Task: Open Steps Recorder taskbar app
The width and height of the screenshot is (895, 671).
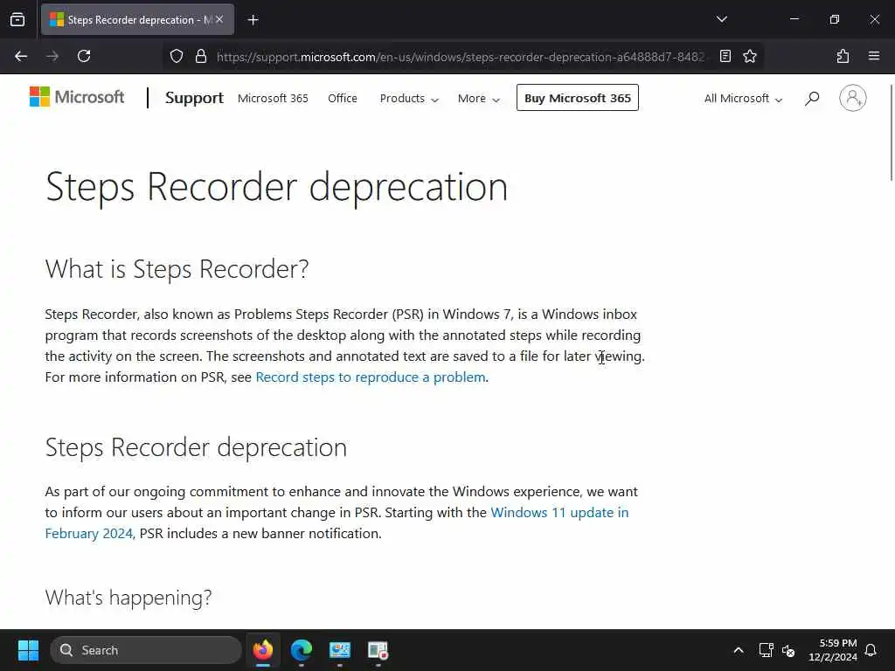Action: pos(378,650)
